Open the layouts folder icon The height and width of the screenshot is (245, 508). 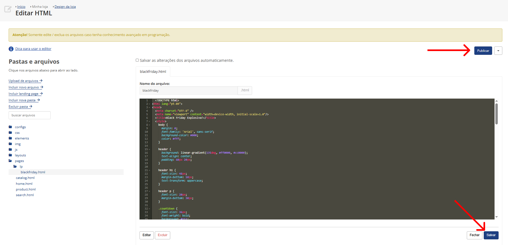pyautogui.click(x=10, y=155)
